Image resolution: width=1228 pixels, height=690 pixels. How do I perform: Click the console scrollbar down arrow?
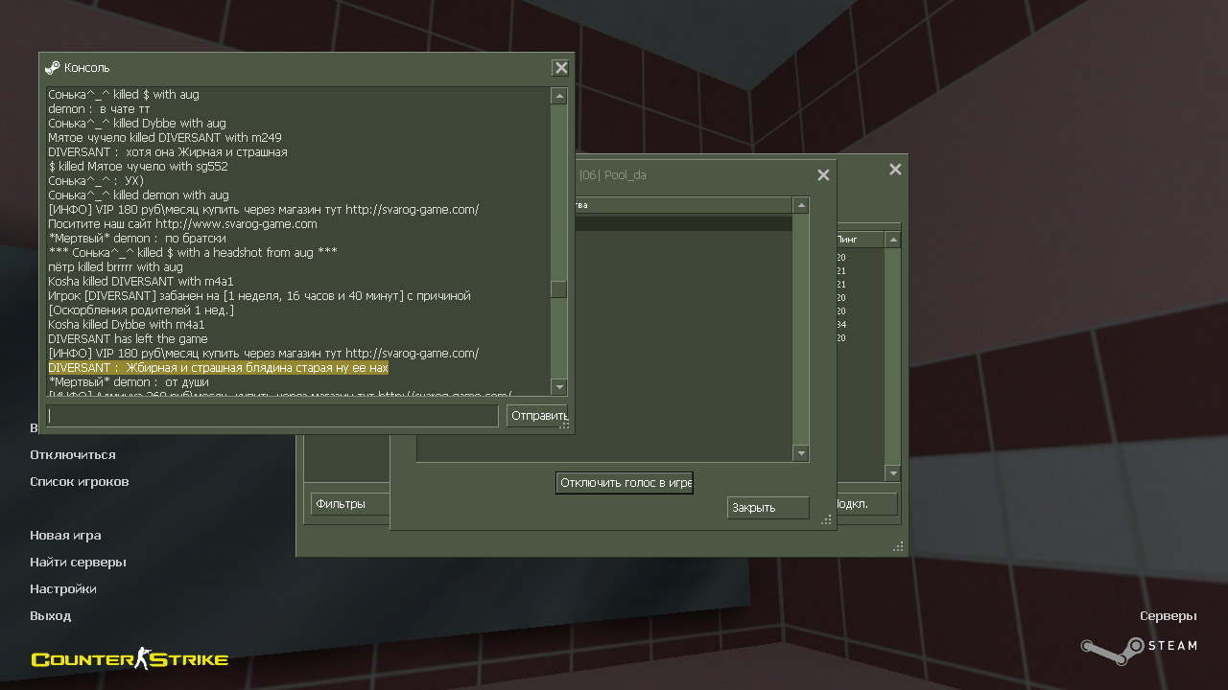pyautogui.click(x=559, y=386)
